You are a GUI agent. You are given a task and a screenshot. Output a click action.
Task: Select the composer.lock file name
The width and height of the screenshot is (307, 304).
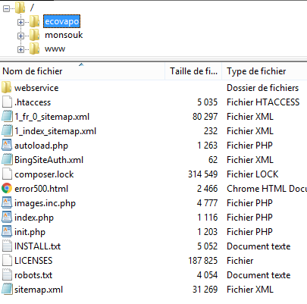44,174
